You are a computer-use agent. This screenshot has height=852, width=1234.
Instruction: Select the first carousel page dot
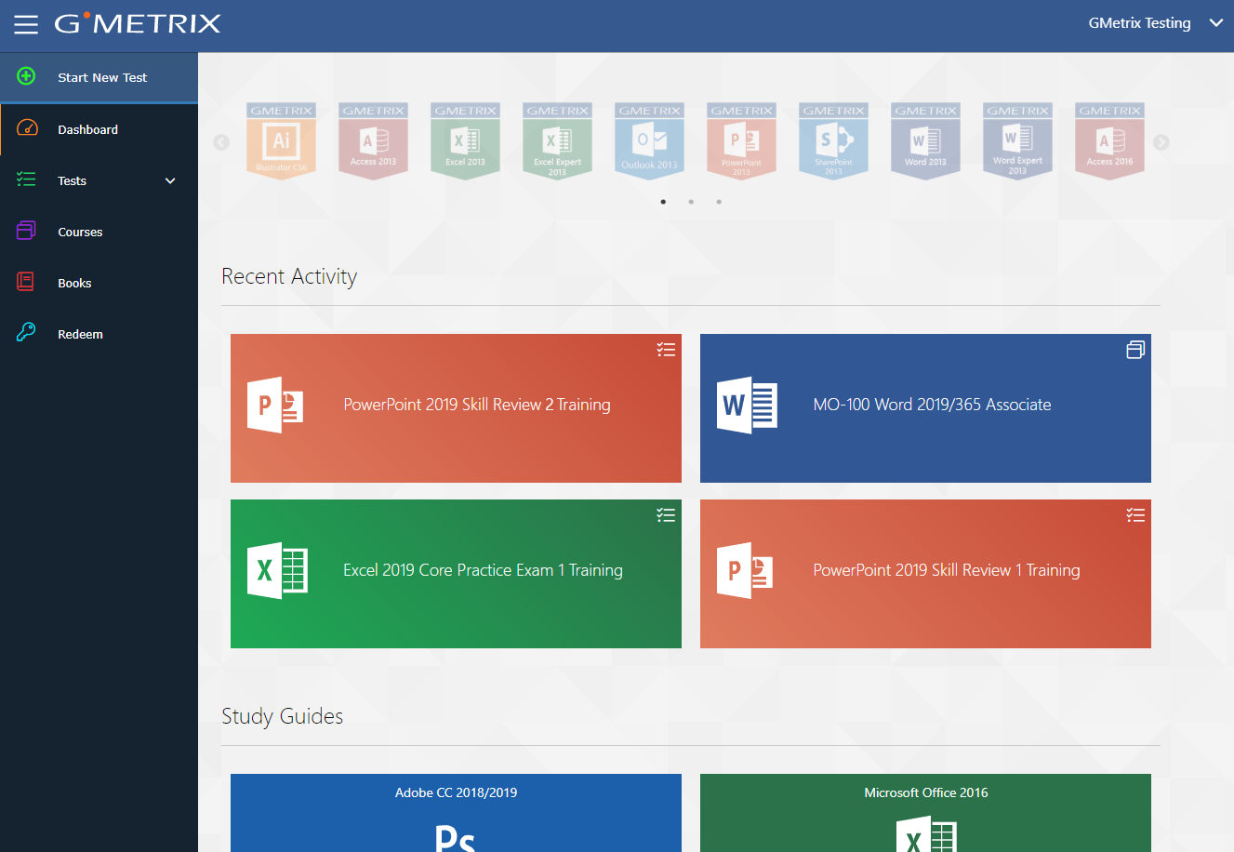(x=663, y=202)
